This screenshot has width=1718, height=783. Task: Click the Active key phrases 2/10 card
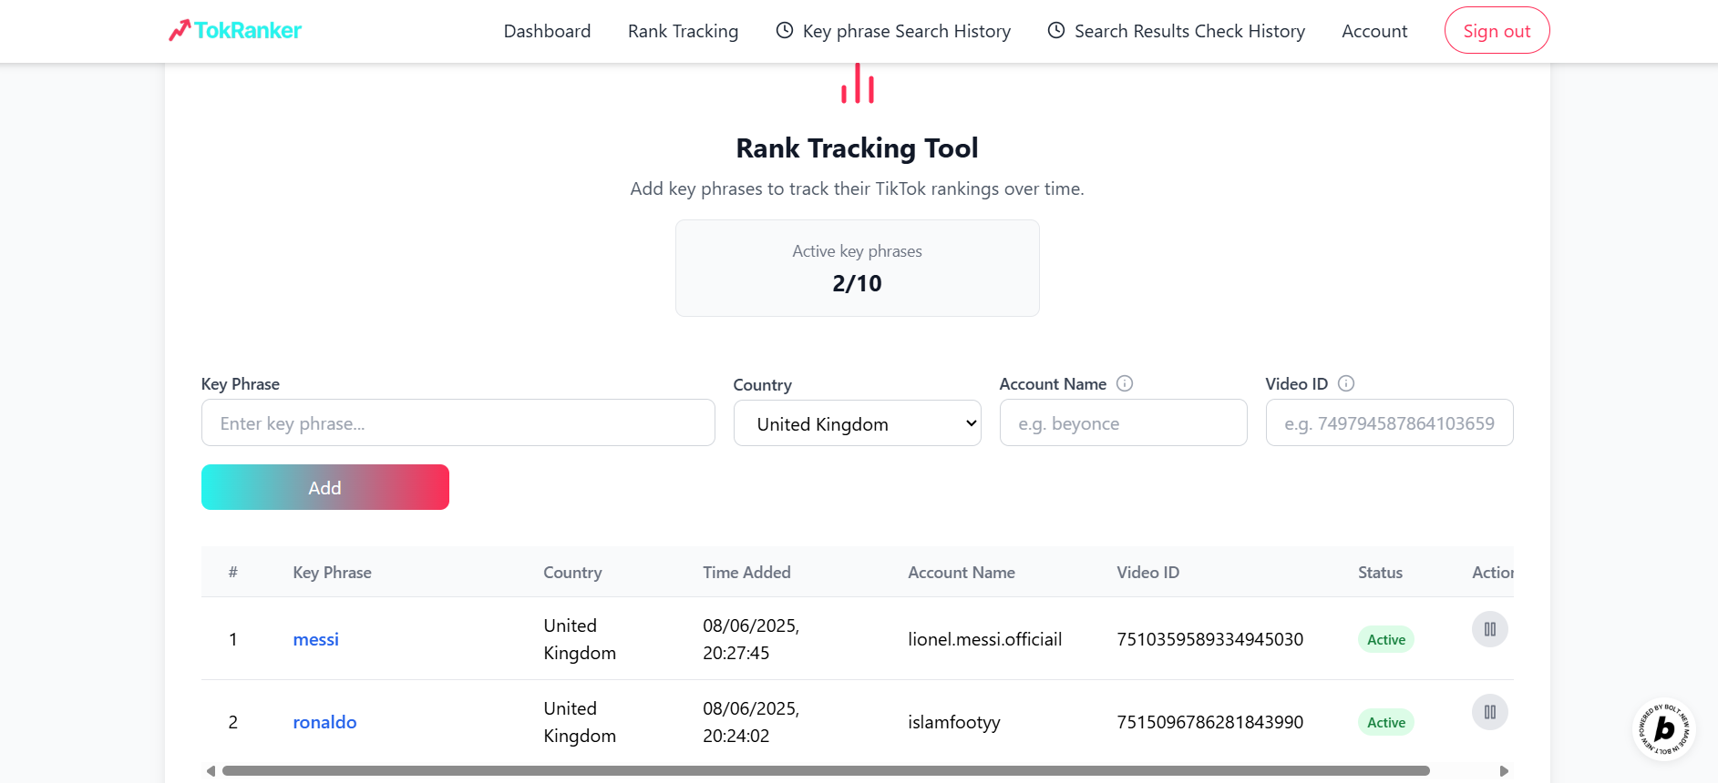[x=857, y=268]
